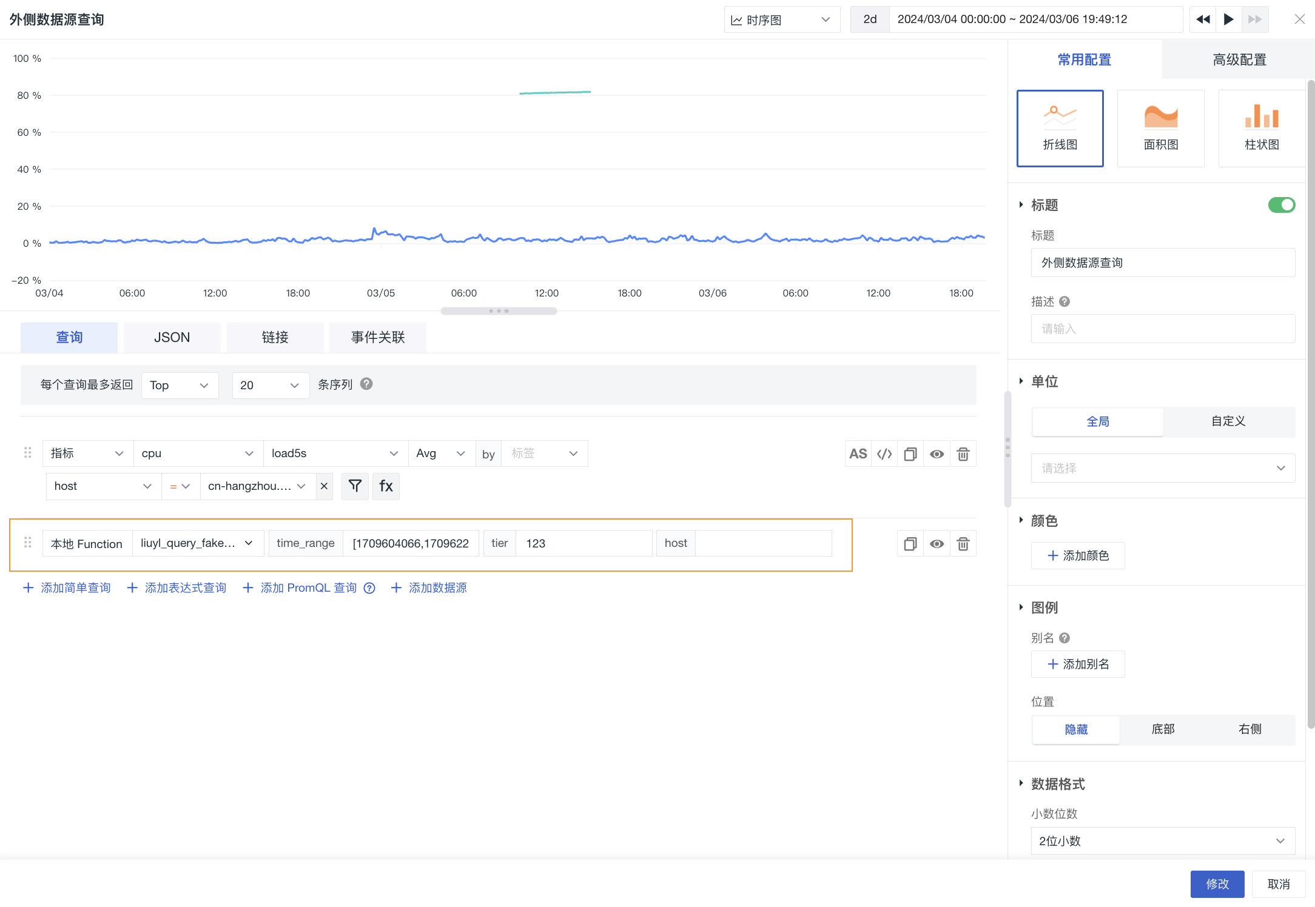The height and width of the screenshot is (907, 1315).
Task: Set unit mode to 全局
Action: tap(1098, 421)
